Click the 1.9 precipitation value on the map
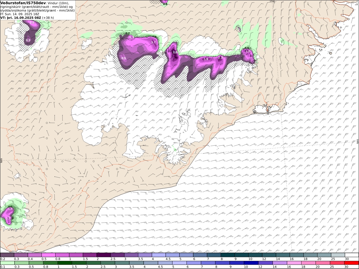Viewport: 359px width, 269px height. click(x=206, y=59)
